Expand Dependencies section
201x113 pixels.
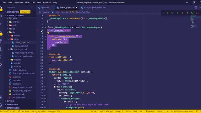13,108
